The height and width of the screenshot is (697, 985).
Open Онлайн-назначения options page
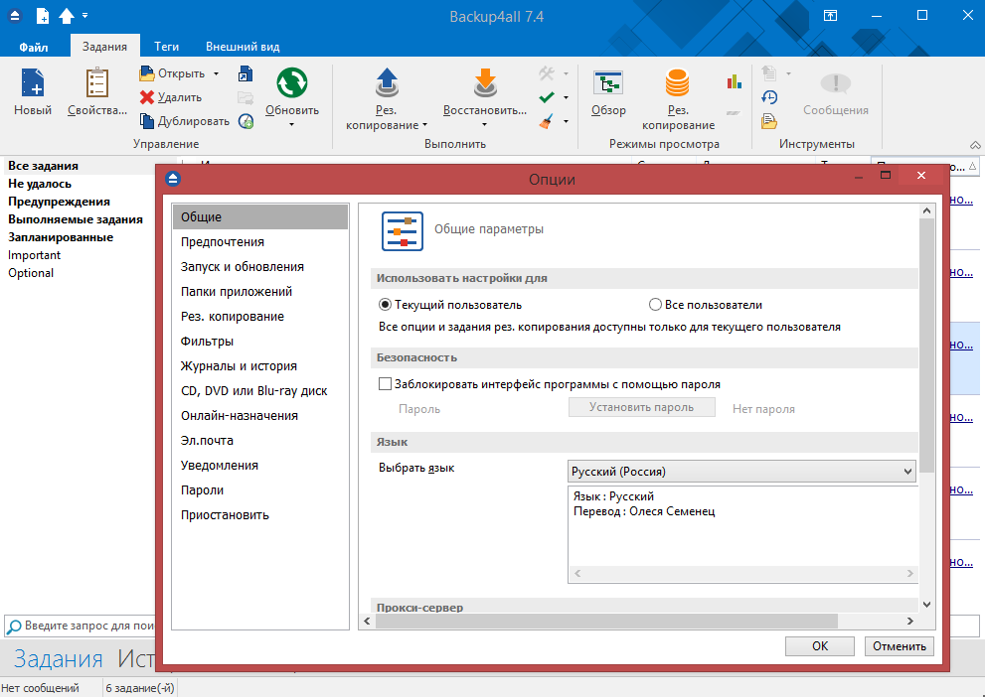[x=260, y=415]
